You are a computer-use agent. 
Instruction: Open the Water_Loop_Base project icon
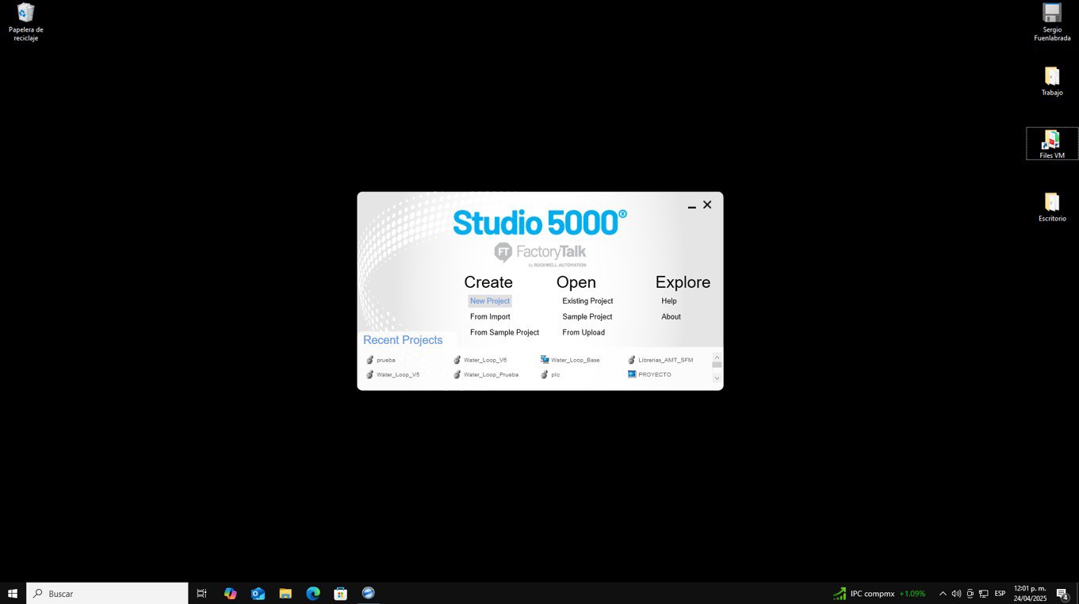coord(545,360)
